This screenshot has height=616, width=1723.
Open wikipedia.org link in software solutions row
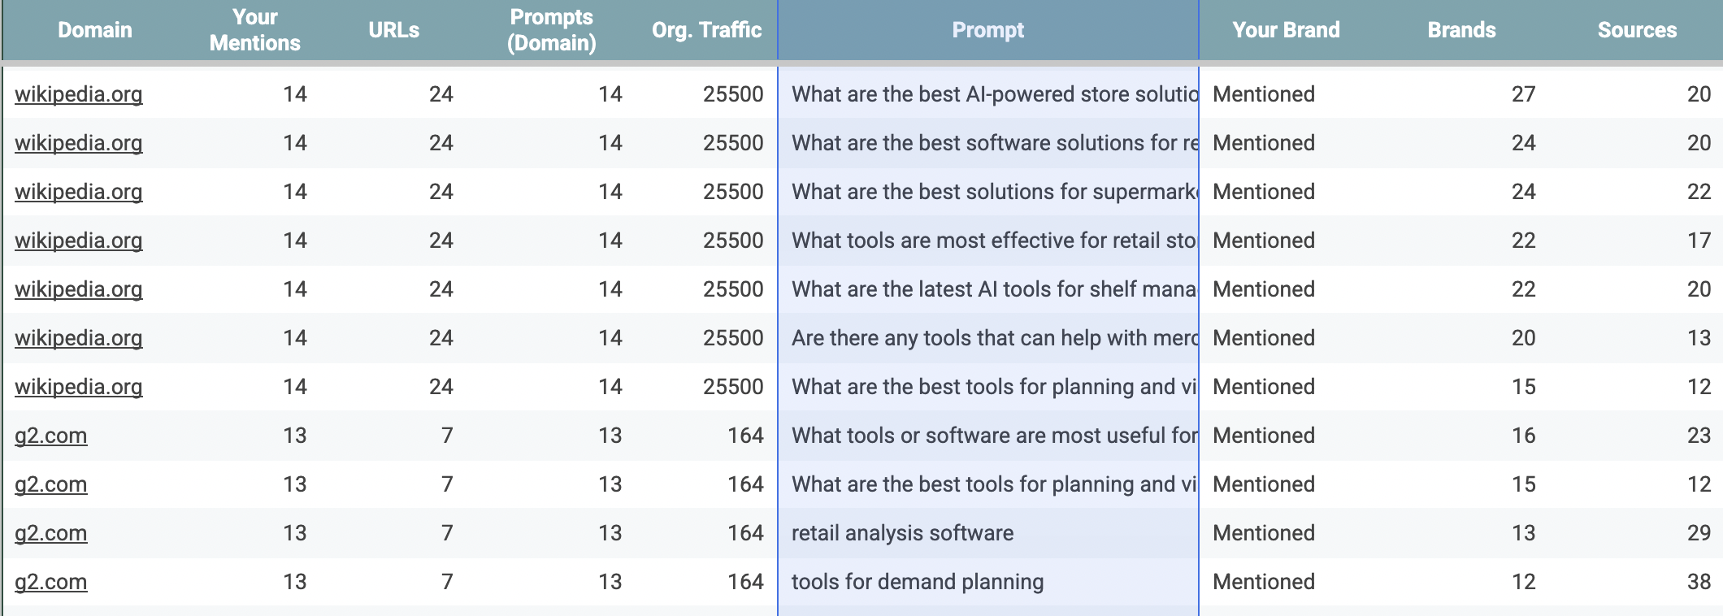click(x=78, y=143)
